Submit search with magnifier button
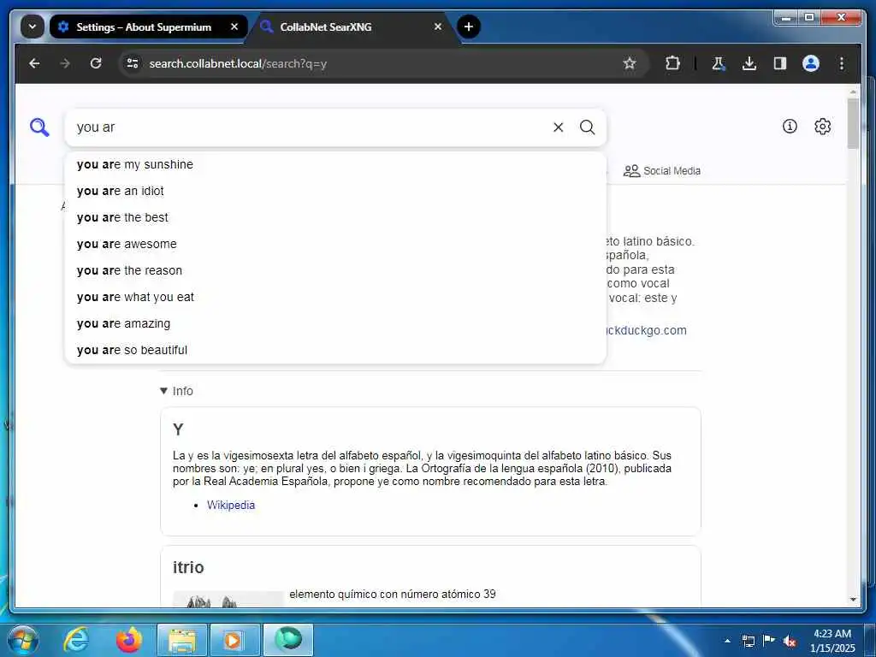The width and height of the screenshot is (876, 657). click(587, 127)
